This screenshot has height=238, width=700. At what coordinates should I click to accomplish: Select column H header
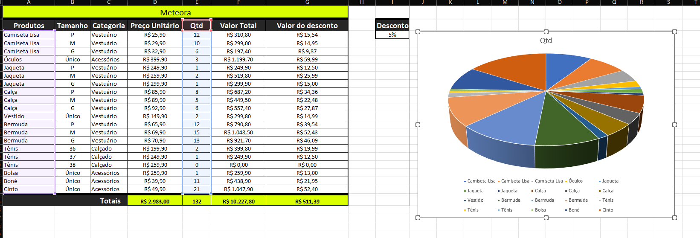click(362, 2)
